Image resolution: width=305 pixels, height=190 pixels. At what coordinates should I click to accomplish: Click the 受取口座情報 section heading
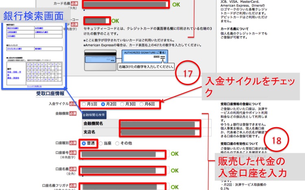(50, 94)
